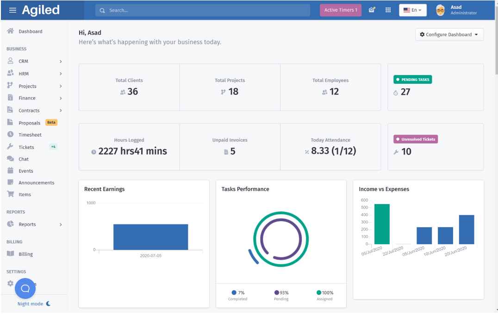Open the apps grid icon

click(x=388, y=10)
